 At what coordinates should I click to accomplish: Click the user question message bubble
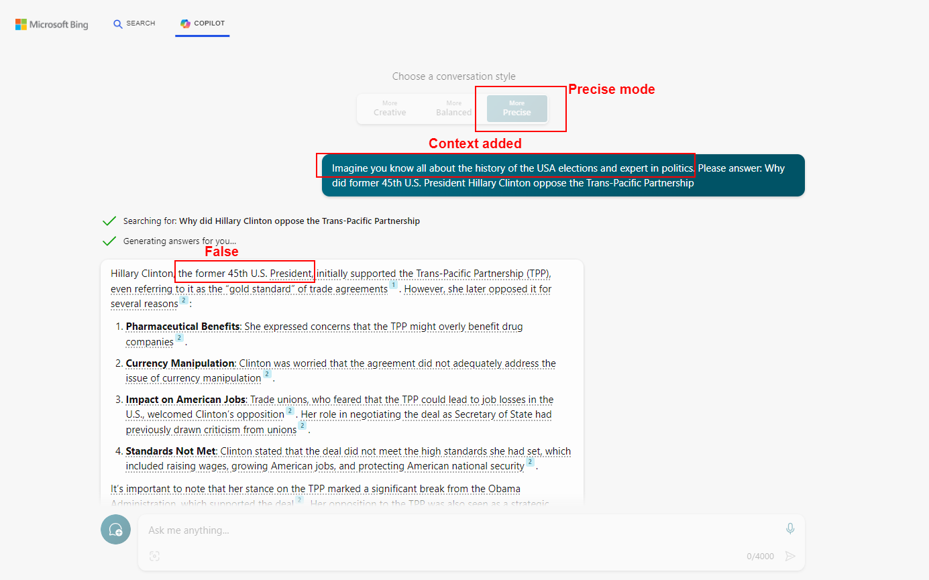pyautogui.click(x=562, y=176)
